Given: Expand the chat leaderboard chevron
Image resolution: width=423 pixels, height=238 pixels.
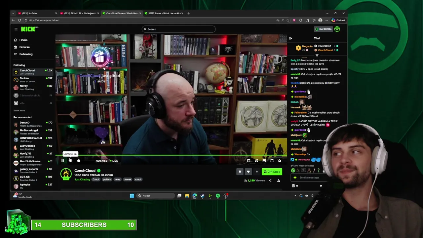Looking at the screenshot, I should (317, 55).
